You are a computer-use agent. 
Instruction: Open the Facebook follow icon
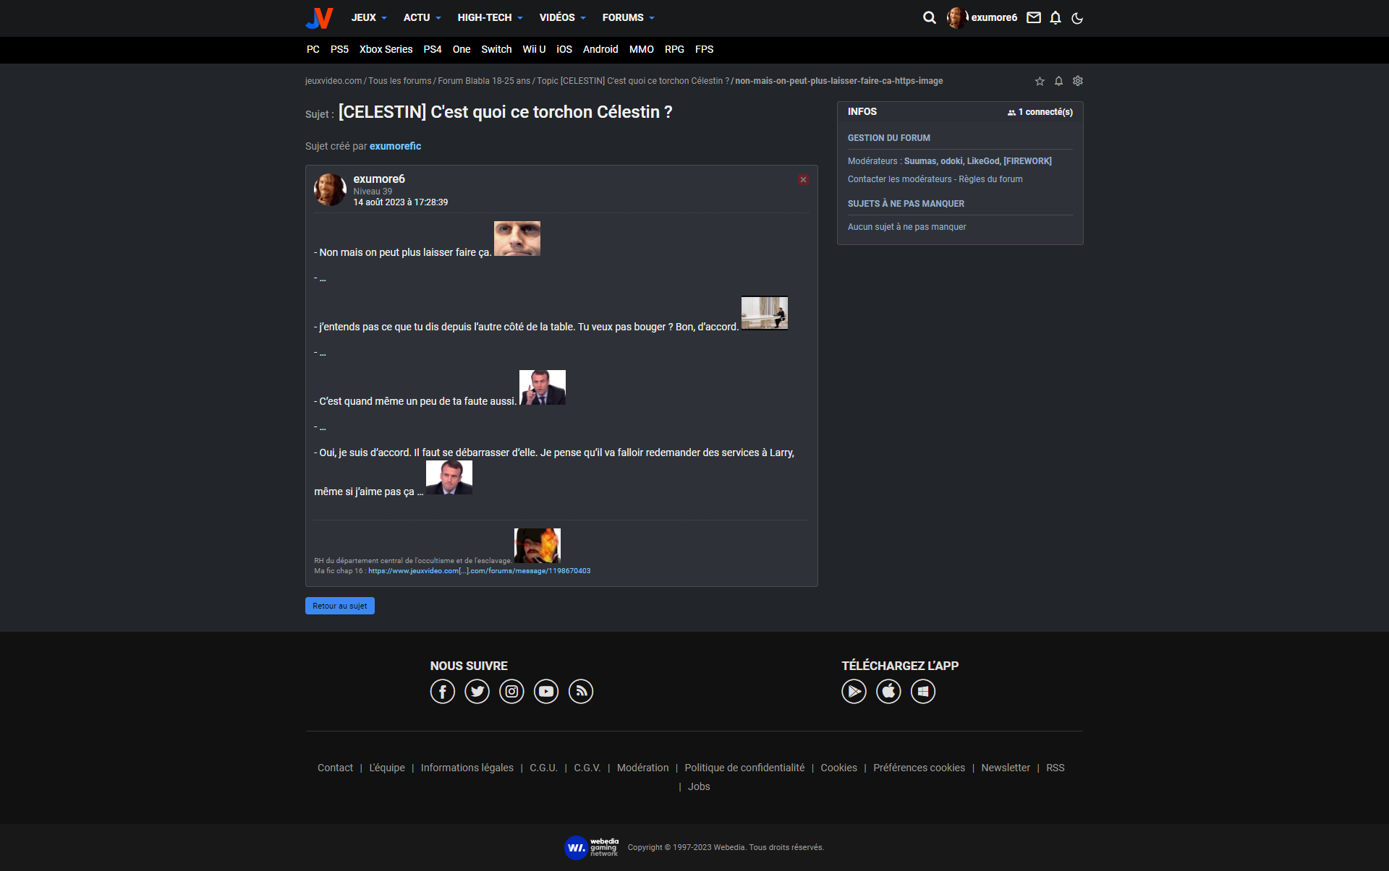pos(442,692)
